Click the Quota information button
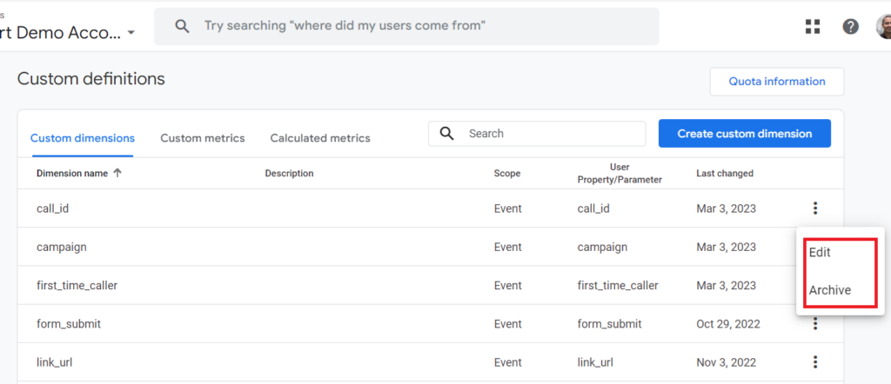The height and width of the screenshot is (384, 891). point(777,82)
